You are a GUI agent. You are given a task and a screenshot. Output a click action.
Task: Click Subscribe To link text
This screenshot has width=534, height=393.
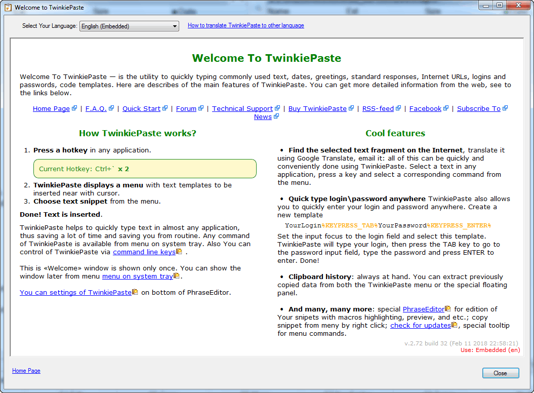(x=479, y=108)
